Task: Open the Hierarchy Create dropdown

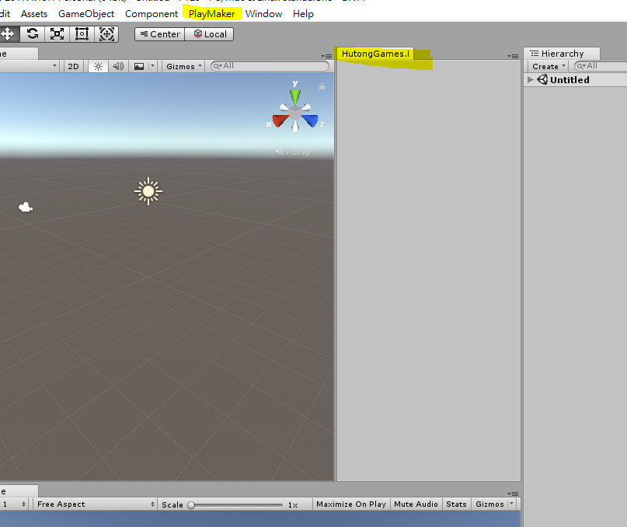Action: [549, 66]
